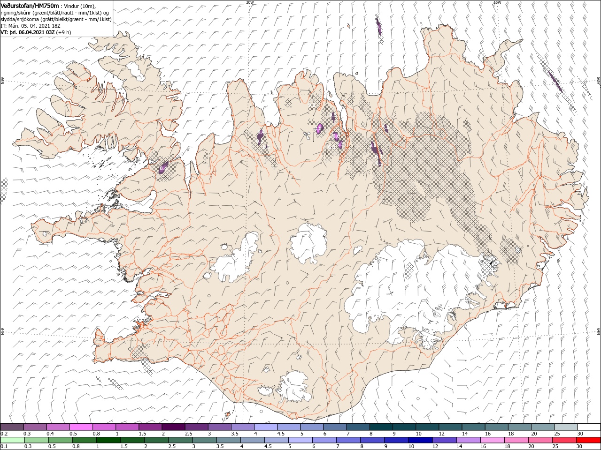Pick the 0.1 pale green swatch in lower legend row
This screenshot has width=601, height=450.
point(12,440)
